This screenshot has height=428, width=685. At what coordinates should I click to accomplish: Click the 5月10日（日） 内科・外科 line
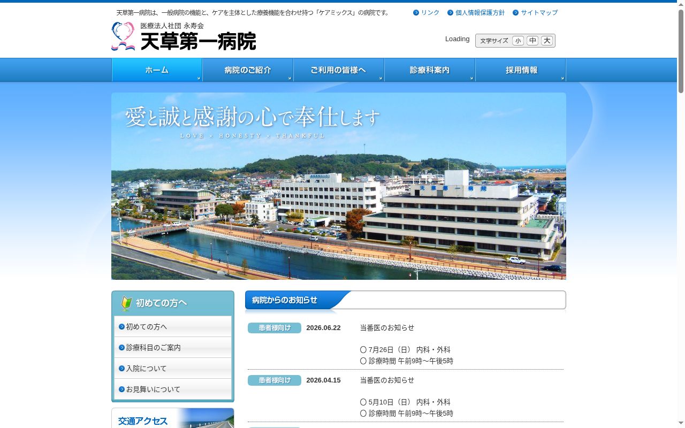point(405,402)
